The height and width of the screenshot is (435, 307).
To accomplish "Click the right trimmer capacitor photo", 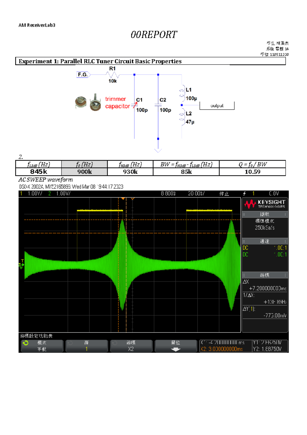I will click(95, 102).
